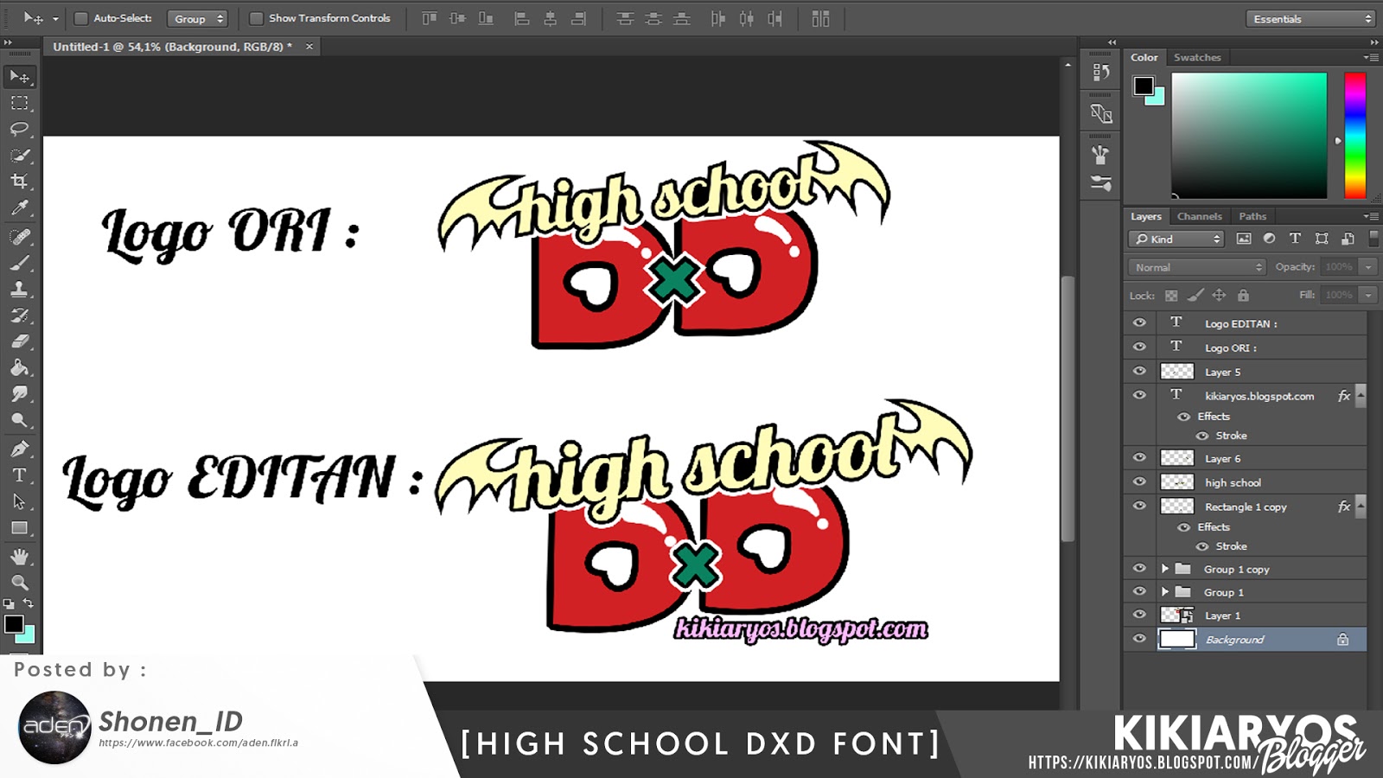The width and height of the screenshot is (1383, 778).
Task: Click Lock all layer icon
Action: point(1243,296)
